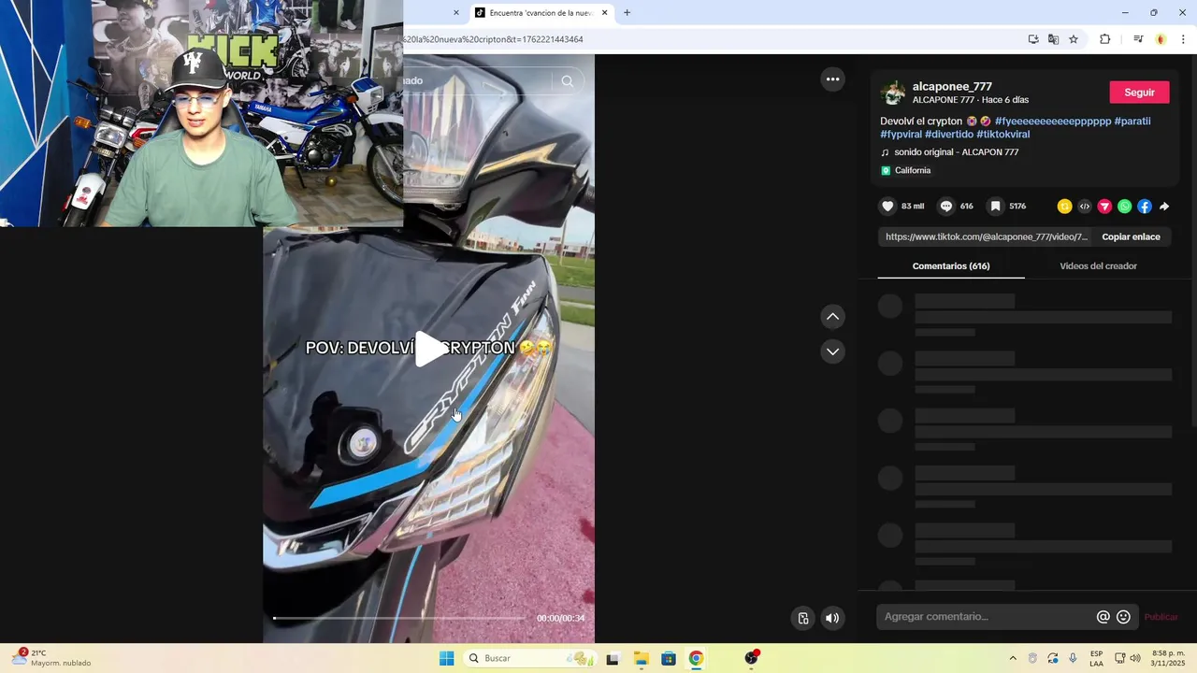
Task: Change ESP LAA keyboard language
Action: (1096, 658)
